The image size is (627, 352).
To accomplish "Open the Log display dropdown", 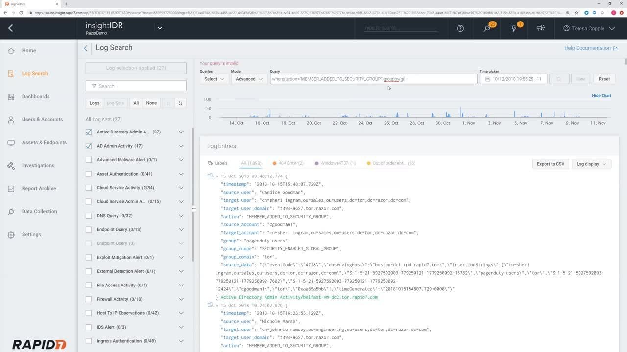I will (x=591, y=164).
